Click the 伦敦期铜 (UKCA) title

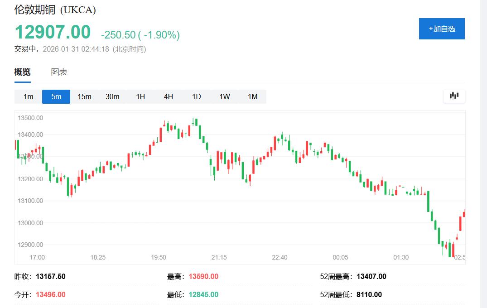55,9
